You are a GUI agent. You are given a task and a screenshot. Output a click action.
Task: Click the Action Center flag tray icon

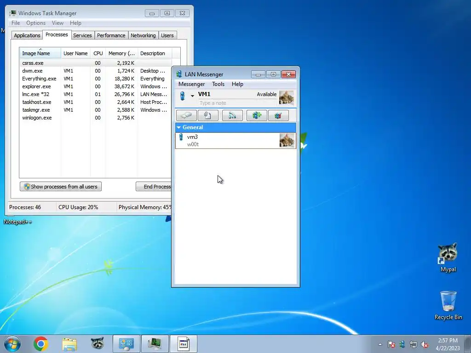[x=391, y=344]
